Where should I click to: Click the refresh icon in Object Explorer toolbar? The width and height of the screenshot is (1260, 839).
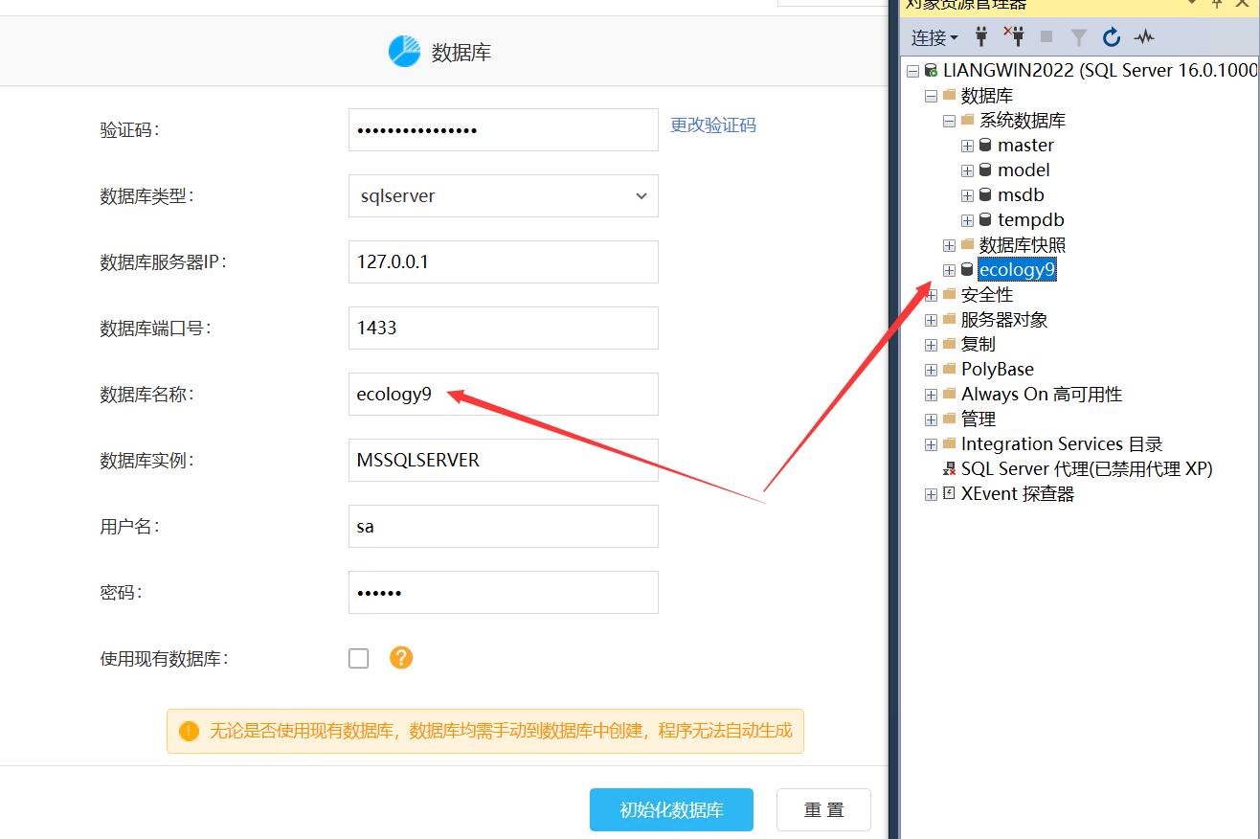[x=1112, y=37]
